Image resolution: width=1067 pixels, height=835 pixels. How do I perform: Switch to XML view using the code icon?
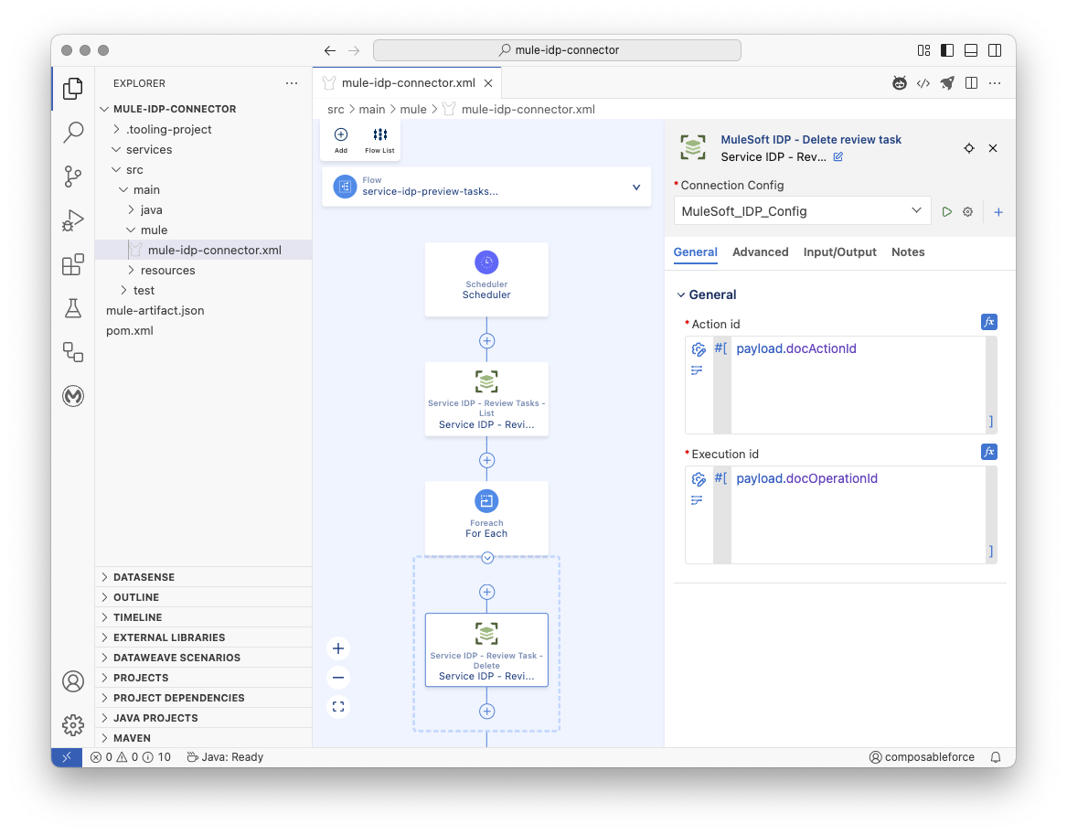coord(923,82)
